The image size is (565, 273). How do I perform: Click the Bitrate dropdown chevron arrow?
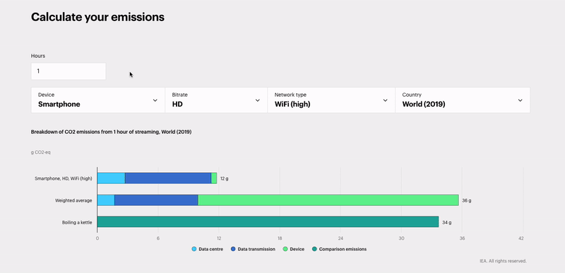258,100
